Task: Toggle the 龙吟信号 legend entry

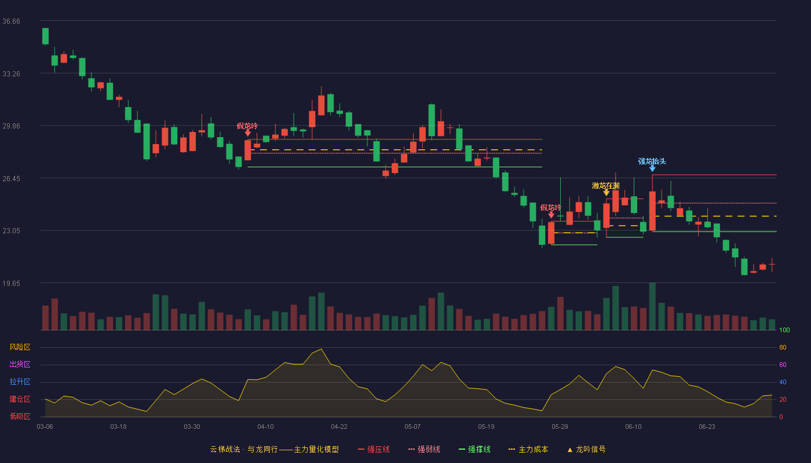Action: (586, 450)
